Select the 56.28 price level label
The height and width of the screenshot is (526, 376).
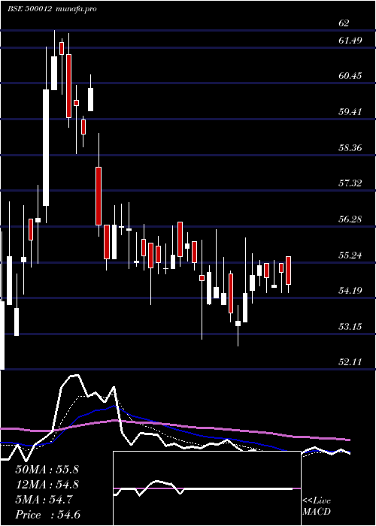pyautogui.click(x=350, y=219)
